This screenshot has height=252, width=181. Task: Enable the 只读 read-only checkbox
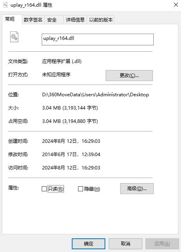44,189
